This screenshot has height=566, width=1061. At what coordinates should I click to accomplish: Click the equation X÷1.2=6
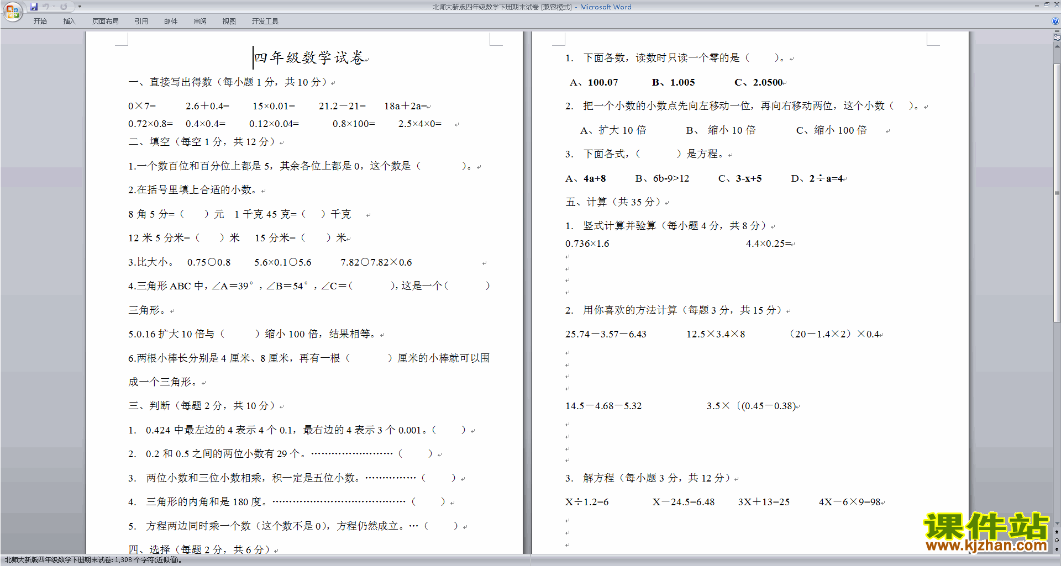[587, 502]
